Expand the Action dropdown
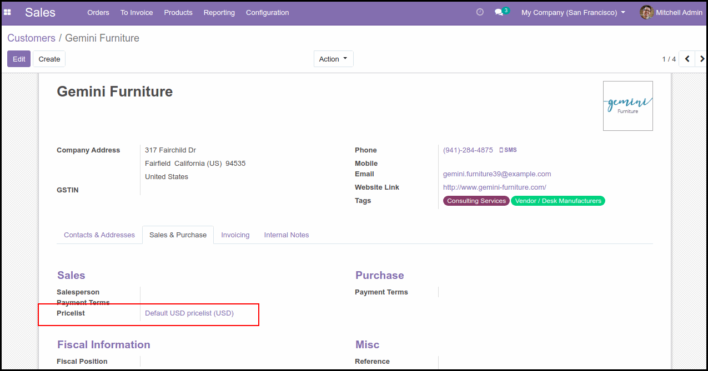The height and width of the screenshot is (371, 708). [x=333, y=59]
